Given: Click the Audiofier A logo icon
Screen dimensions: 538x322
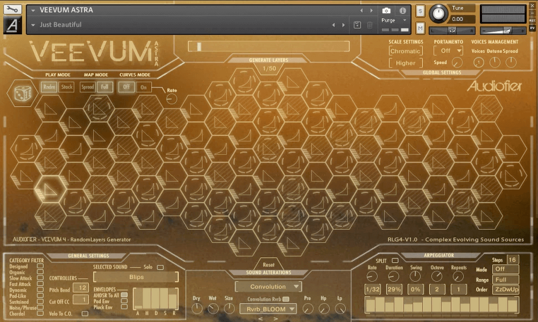Looking at the screenshot, I should coord(13,25).
